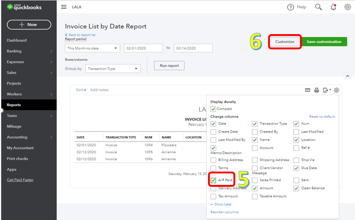Open the top-right settings gear
The width and height of the screenshot is (355, 220).
[348, 7]
